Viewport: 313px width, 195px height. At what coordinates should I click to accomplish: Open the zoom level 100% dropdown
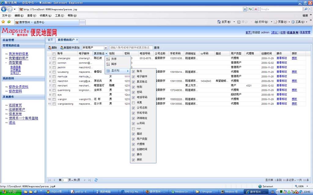(307, 186)
